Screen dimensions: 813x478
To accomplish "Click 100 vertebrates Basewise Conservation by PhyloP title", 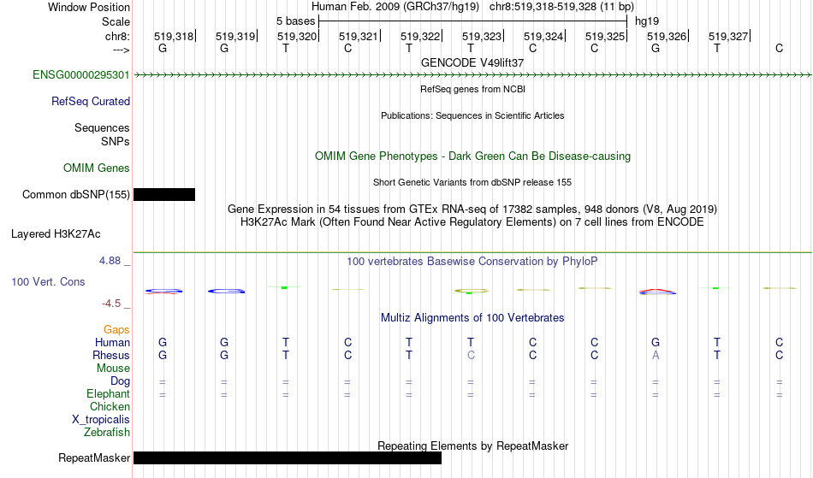I will [x=472, y=261].
